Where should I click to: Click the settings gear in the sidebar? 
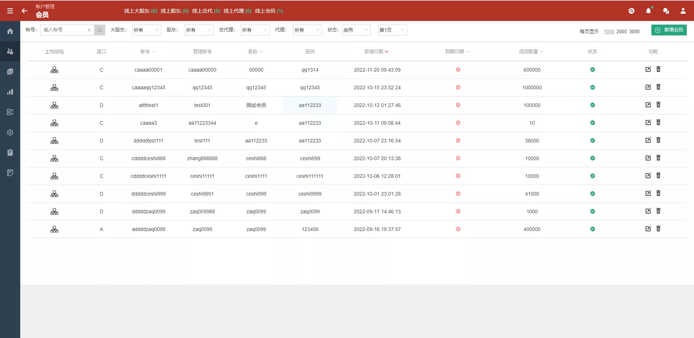(x=10, y=132)
